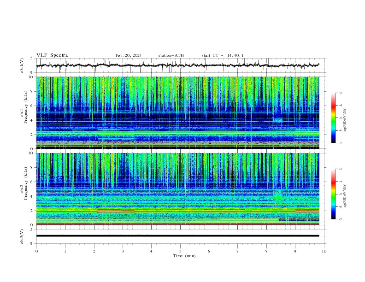This screenshot has width=365, height=282.
Task: Select the 'start UT = 14:40:1' text
Action: [223, 55]
